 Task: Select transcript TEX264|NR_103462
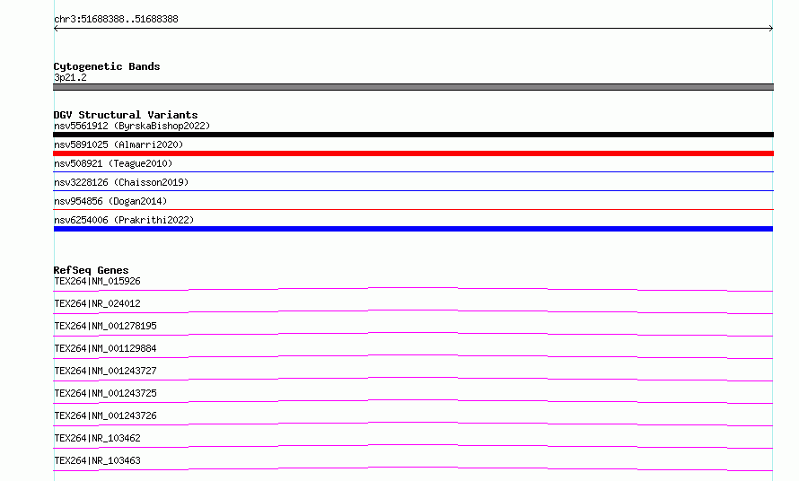pyautogui.click(x=97, y=438)
